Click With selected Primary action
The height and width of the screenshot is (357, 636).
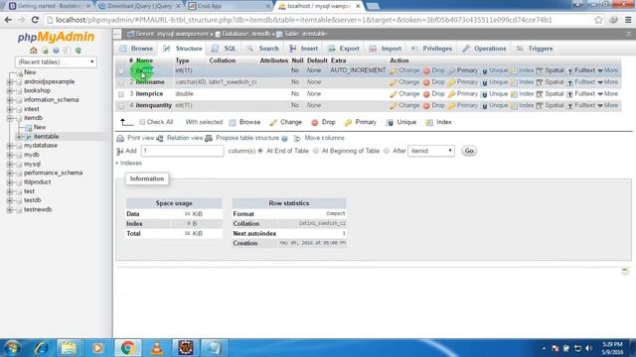360,122
